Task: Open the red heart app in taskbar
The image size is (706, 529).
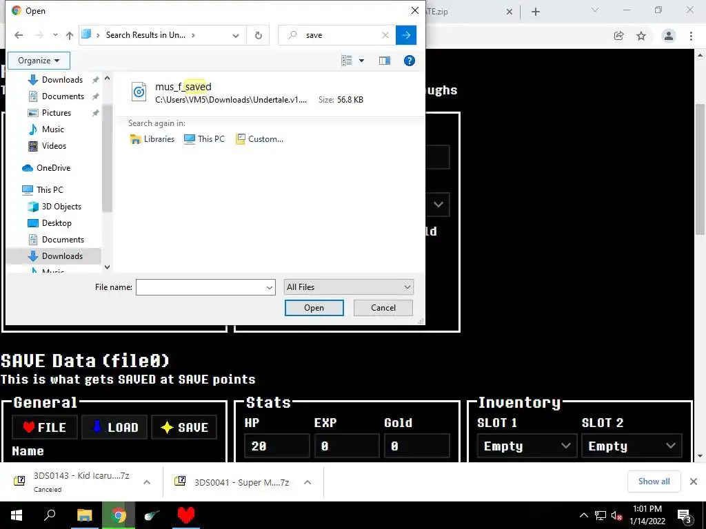Action: pyautogui.click(x=186, y=515)
